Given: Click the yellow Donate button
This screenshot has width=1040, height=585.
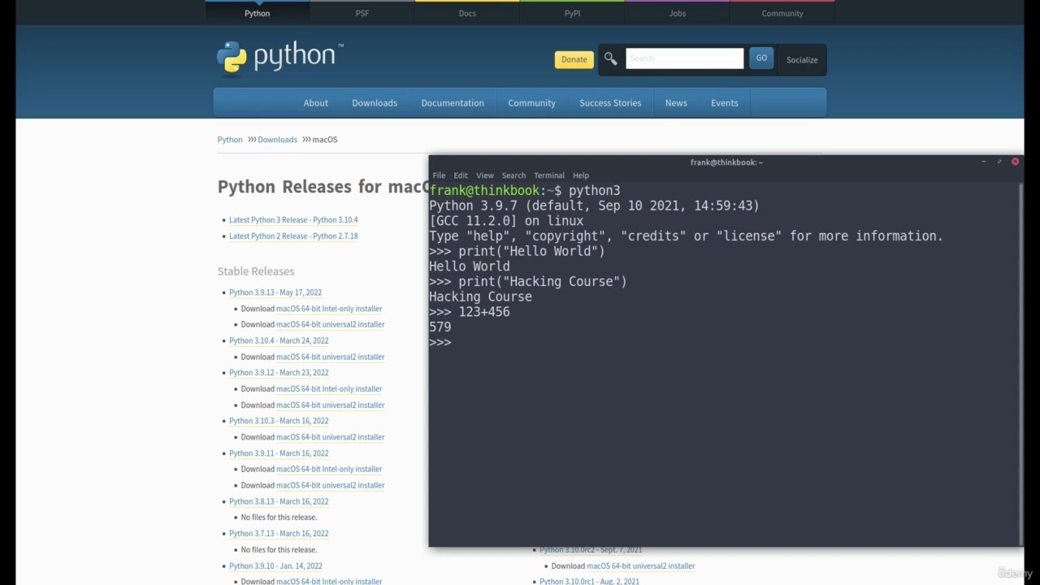Looking at the screenshot, I should click(574, 59).
